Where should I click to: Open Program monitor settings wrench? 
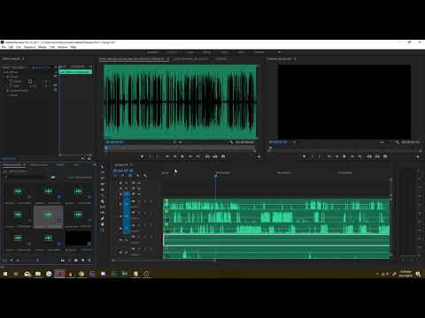click(398, 142)
